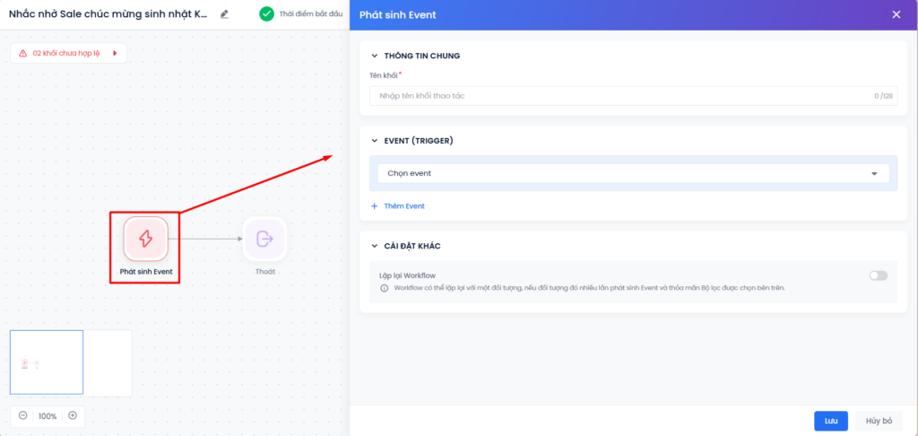Select the Phát sinh Event lightning node
This screenshot has height=436, width=918.
click(x=146, y=238)
